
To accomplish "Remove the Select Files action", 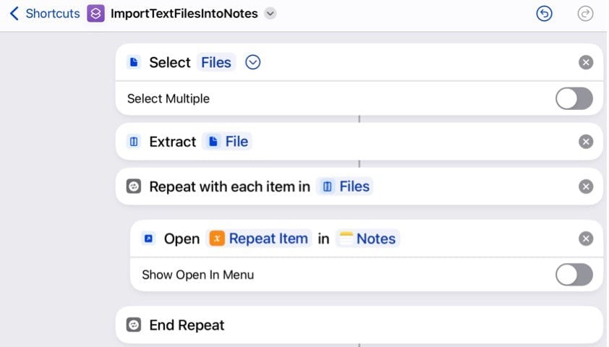I will (586, 62).
